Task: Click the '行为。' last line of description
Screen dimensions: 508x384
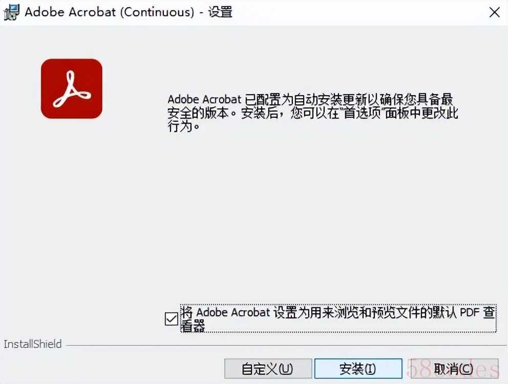Action: pyautogui.click(x=183, y=126)
